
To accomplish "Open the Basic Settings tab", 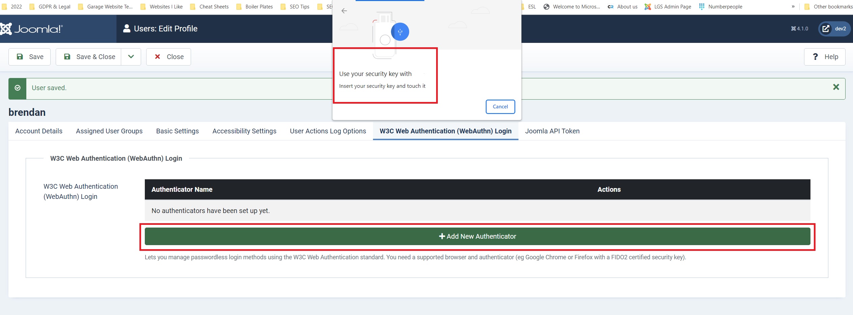I will point(178,131).
